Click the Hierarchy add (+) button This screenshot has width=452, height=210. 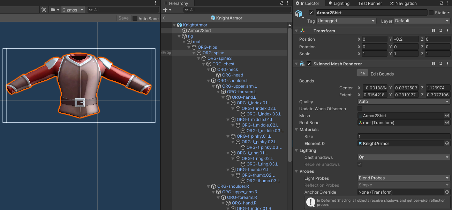[165, 10]
